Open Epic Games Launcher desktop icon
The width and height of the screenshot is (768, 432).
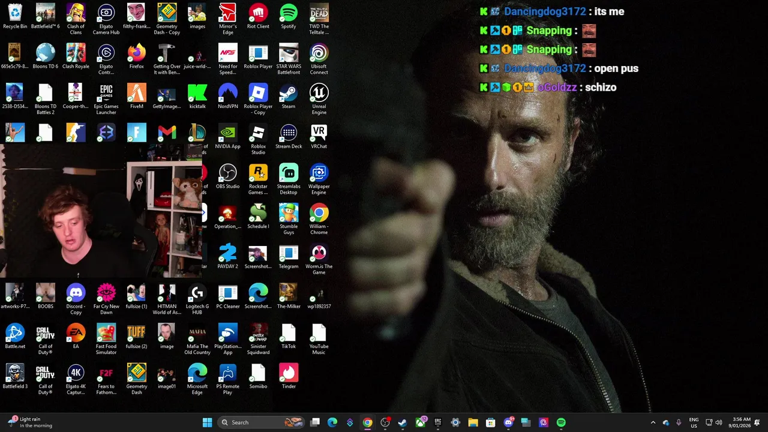click(106, 100)
